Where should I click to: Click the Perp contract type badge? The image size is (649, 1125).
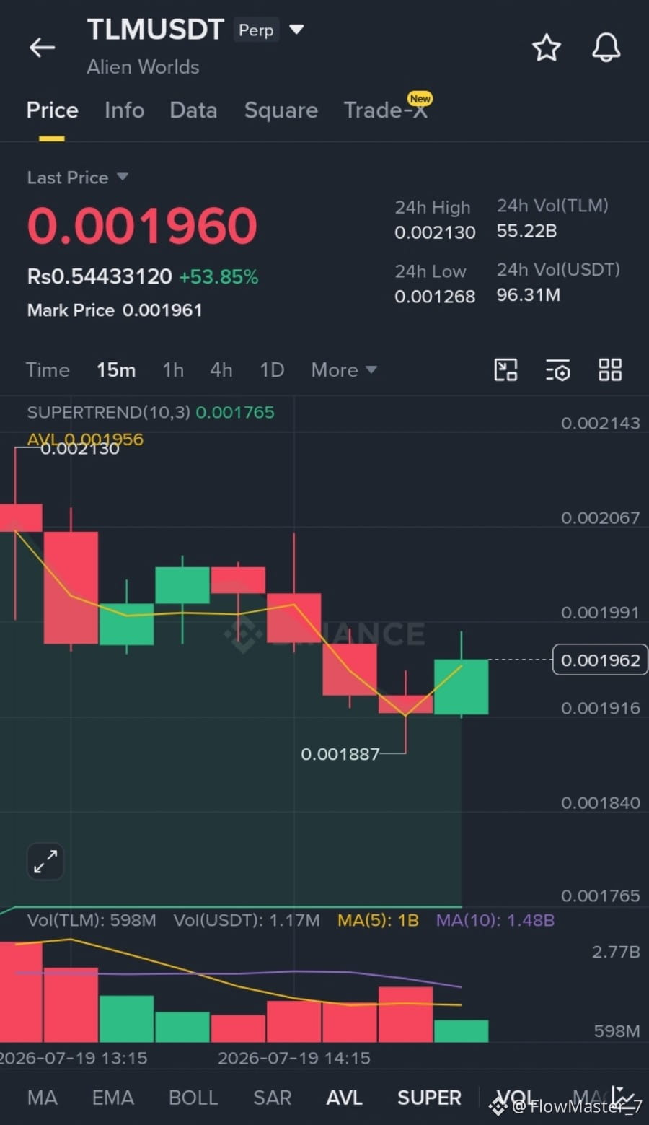pos(256,30)
